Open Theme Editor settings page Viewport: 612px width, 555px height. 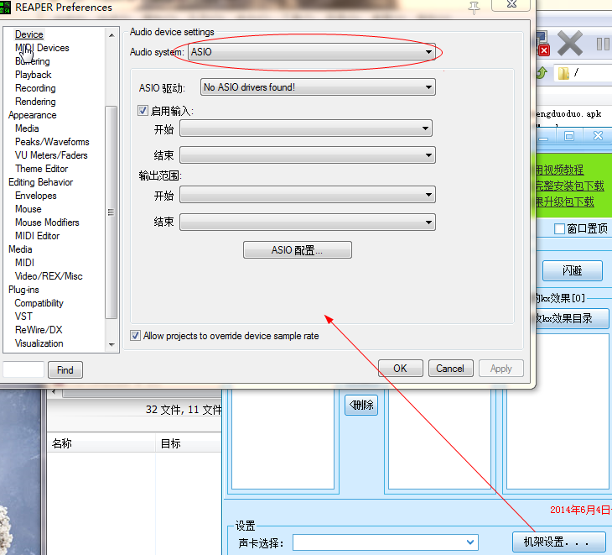coord(41,169)
